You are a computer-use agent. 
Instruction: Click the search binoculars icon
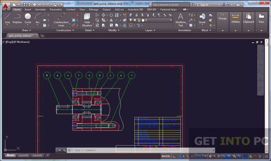coord(193,5)
